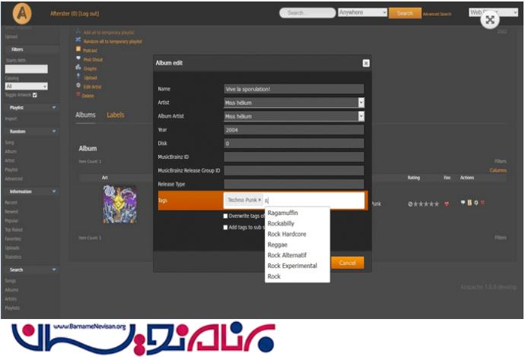The height and width of the screenshot is (357, 525).
Task: Switch to the Labels tab
Action: (116, 115)
